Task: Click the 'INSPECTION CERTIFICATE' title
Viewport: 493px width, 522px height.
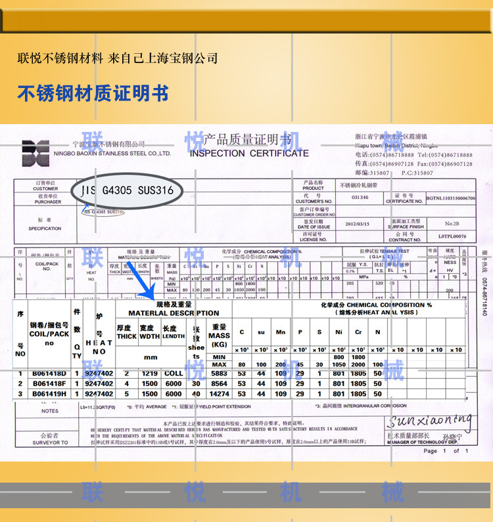Action: click(249, 153)
